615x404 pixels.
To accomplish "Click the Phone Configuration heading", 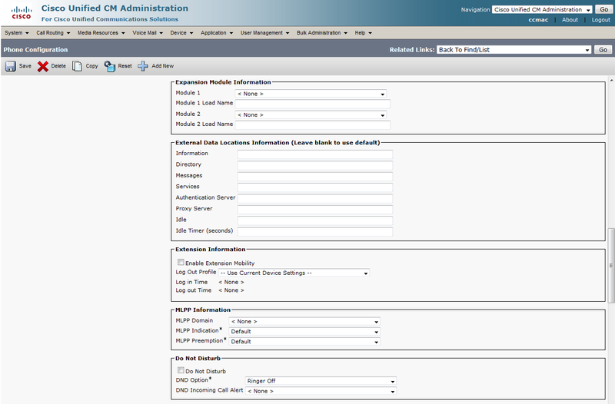I will tap(35, 50).
